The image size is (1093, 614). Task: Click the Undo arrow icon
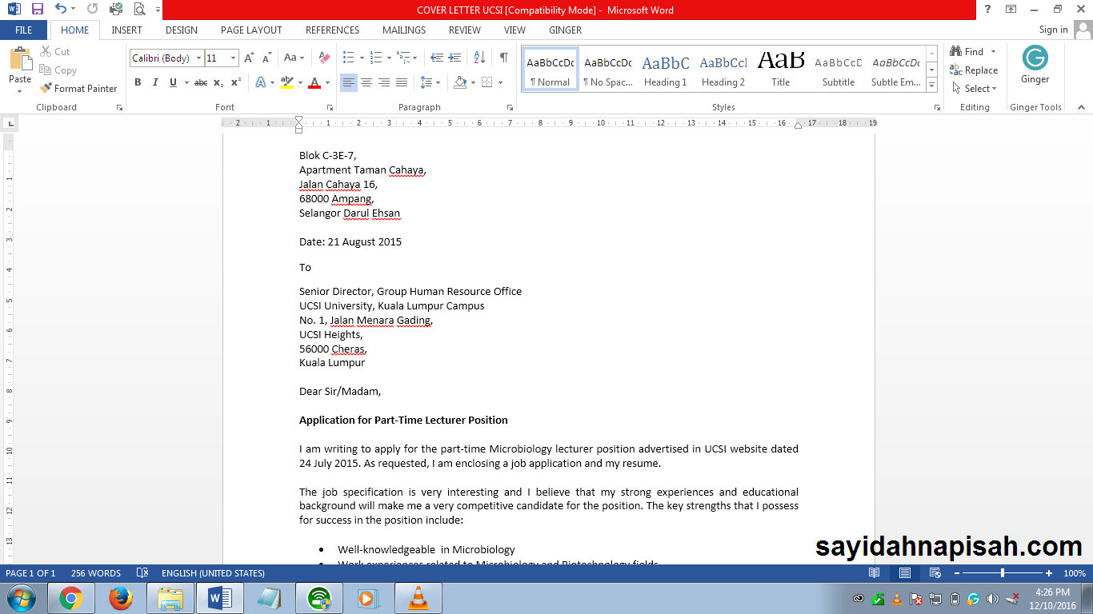tap(62, 10)
